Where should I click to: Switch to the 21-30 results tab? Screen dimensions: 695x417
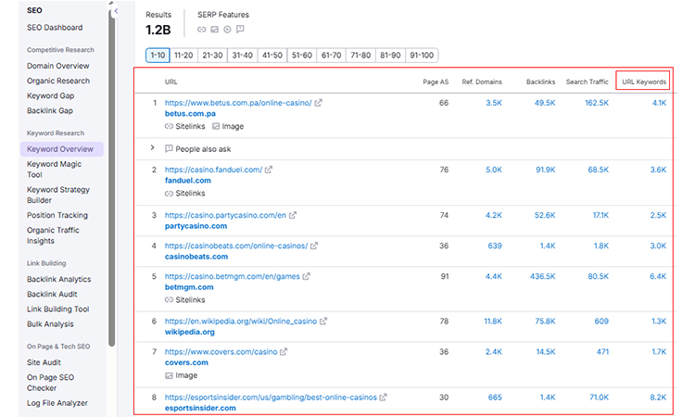[212, 56]
